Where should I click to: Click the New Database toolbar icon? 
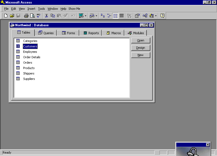tap(6, 16)
